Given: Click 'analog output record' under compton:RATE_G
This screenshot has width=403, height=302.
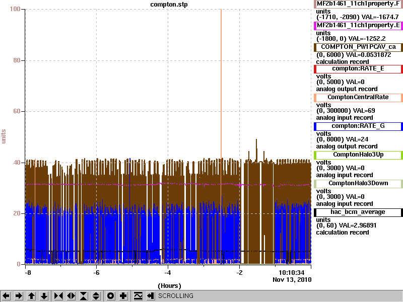Looking at the screenshot, I should tap(347, 146).
